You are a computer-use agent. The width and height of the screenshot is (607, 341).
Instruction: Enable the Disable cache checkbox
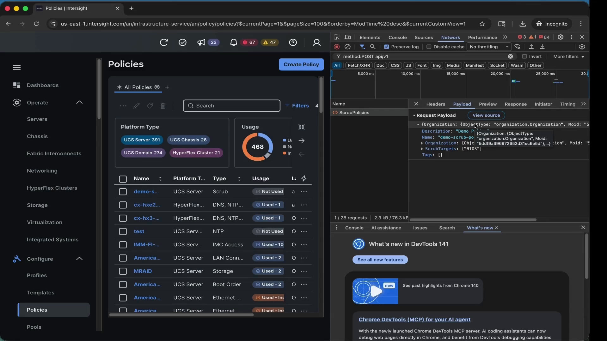point(429,47)
